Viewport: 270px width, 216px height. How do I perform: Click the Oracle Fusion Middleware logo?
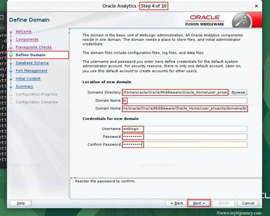pos(204,20)
